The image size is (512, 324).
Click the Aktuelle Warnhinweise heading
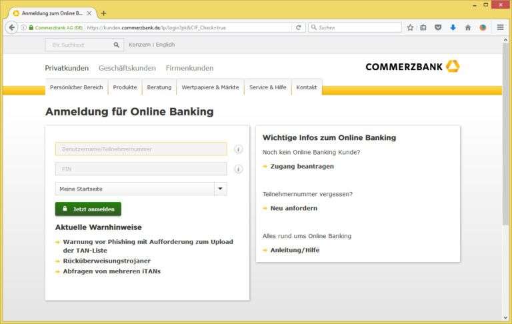(98, 227)
